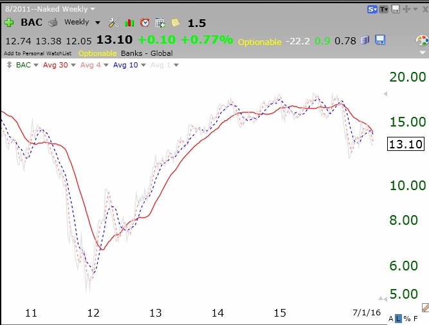Click the green plus add-symbol icon
The width and height of the screenshot is (429, 325).
tap(9, 22)
